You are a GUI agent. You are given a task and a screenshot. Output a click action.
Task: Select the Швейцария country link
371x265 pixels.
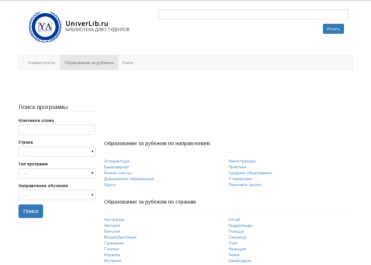pos(240,261)
